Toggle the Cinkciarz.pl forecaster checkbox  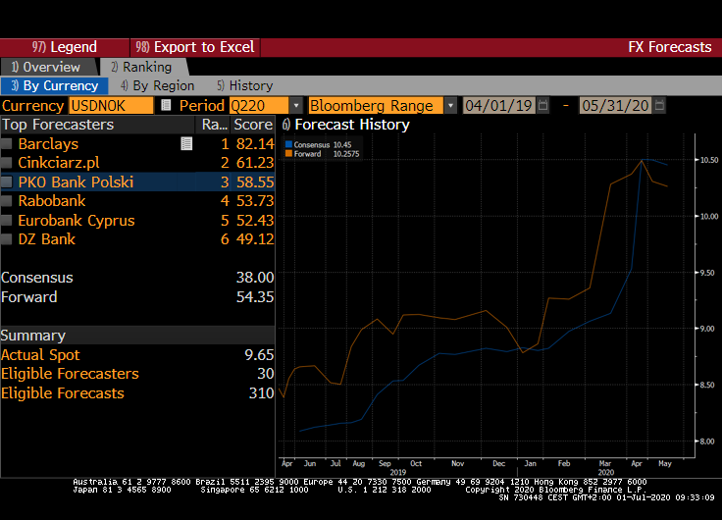[x=8, y=163]
